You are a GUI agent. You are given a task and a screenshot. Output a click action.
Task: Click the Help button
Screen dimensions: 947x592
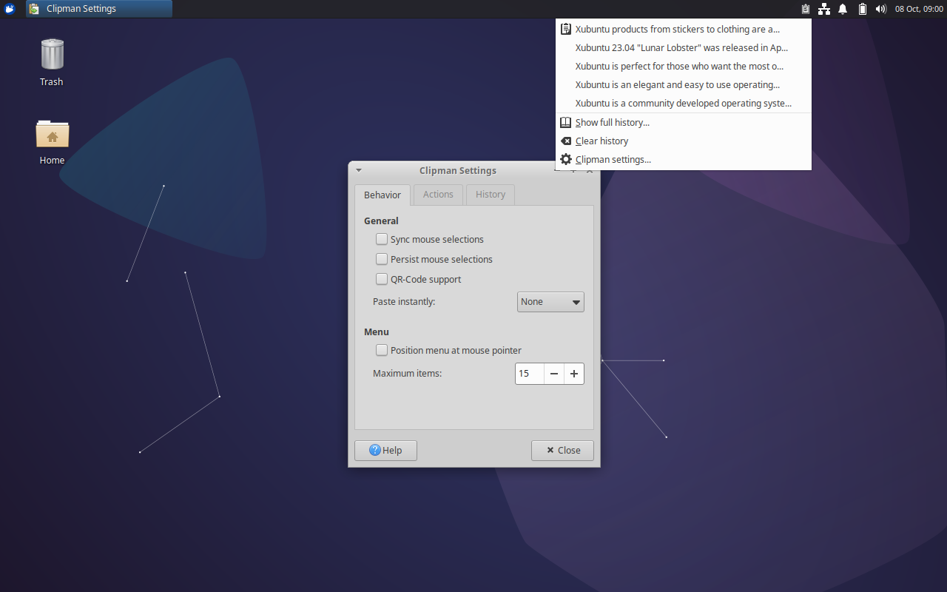coord(385,450)
